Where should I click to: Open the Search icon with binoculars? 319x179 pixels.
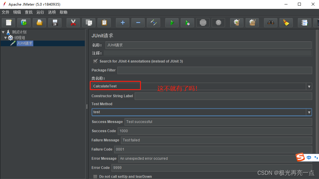pos(271,23)
